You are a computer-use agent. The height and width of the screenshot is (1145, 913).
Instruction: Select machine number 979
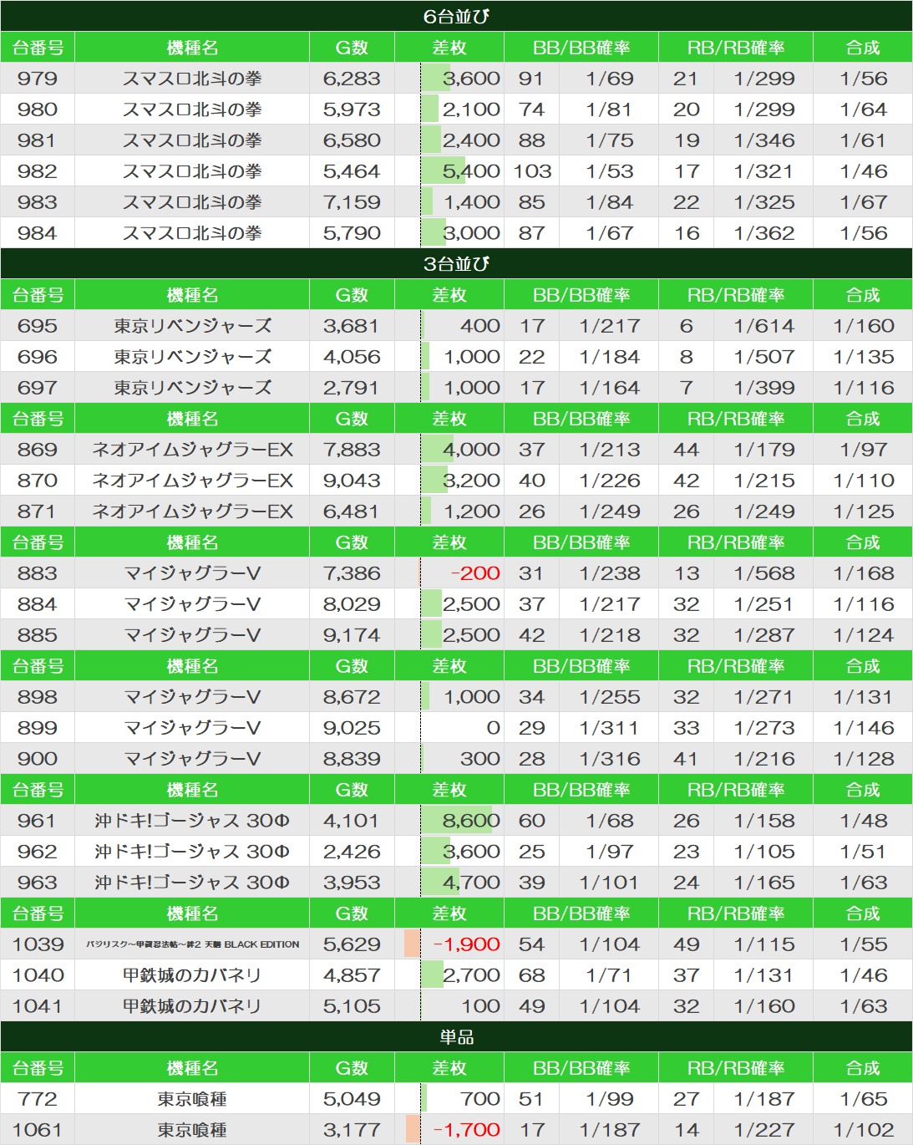38,79
